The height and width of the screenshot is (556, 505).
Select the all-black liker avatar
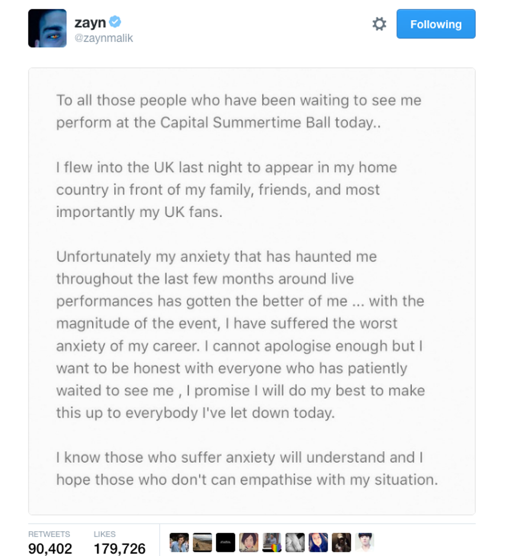point(226,543)
